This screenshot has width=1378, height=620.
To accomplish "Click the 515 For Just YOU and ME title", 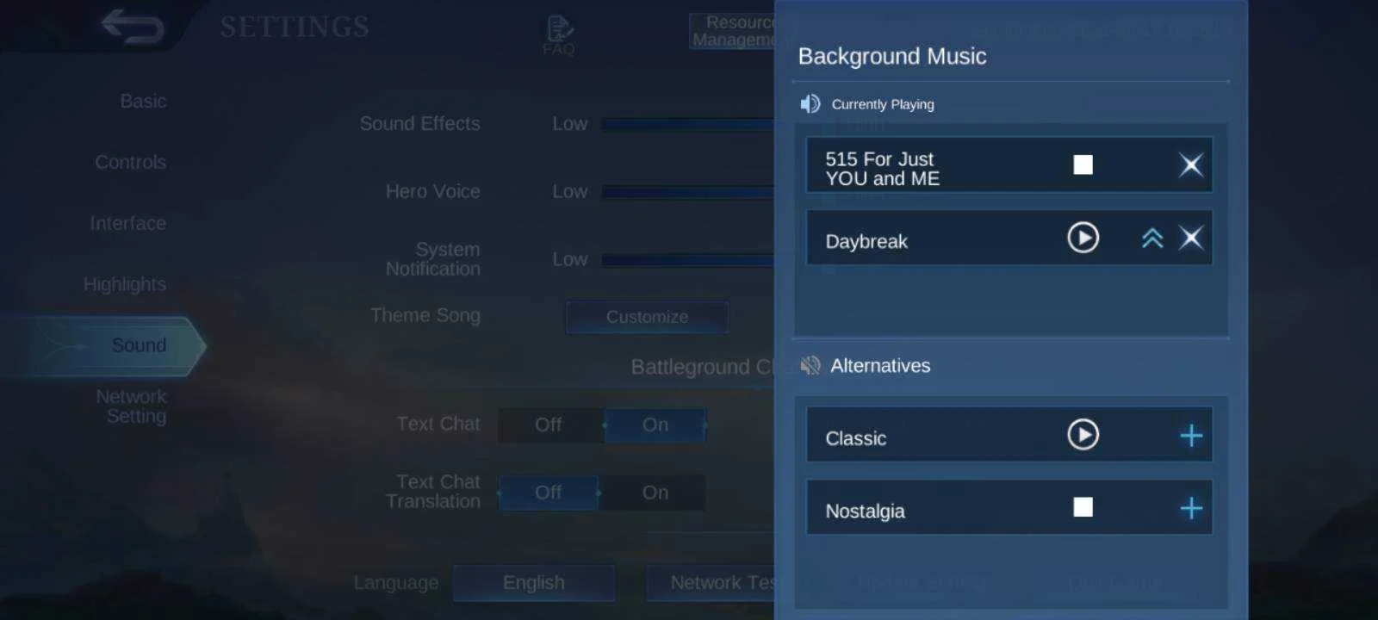I will pos(882,169).
